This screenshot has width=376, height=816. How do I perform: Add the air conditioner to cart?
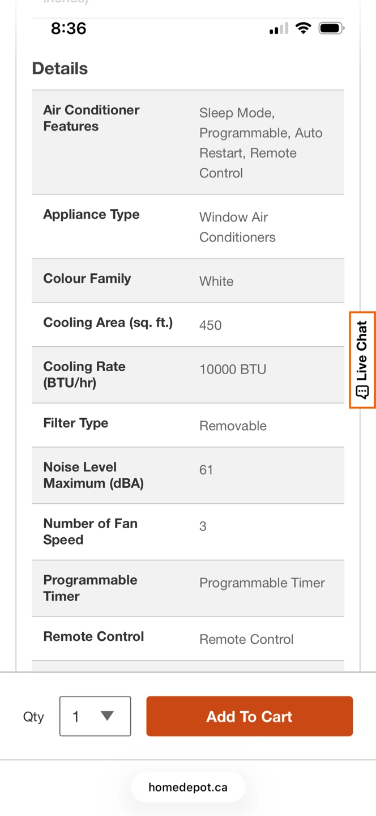(x=249, y=716)
